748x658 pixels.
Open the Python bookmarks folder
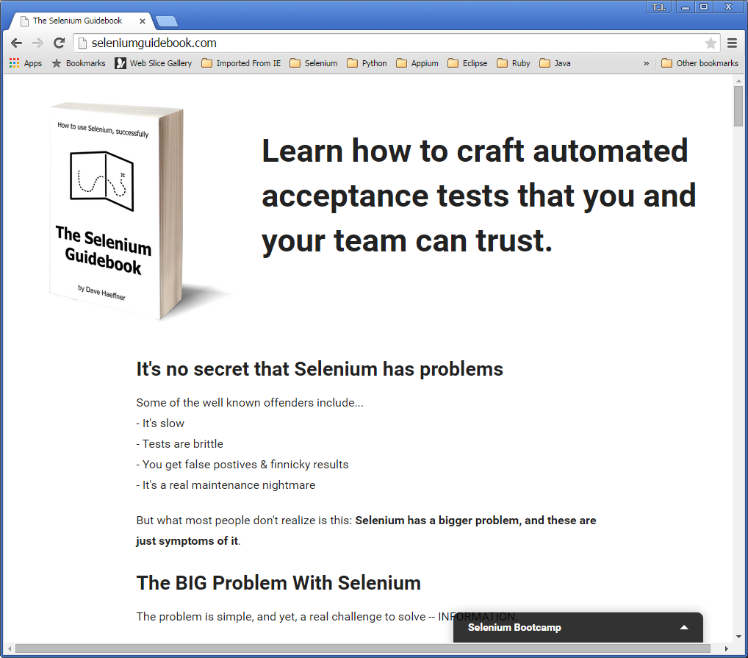[x=367, y=63]
